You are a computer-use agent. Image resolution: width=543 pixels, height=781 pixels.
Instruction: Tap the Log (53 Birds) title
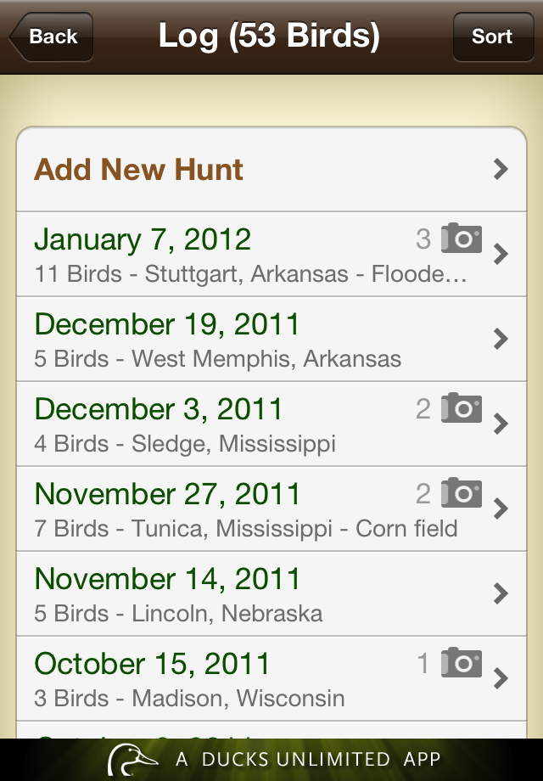coord(269,37)
